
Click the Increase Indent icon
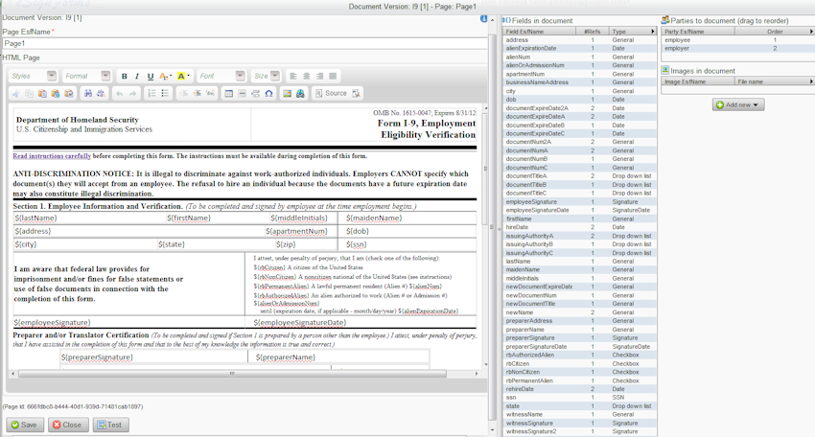point(197,94)
